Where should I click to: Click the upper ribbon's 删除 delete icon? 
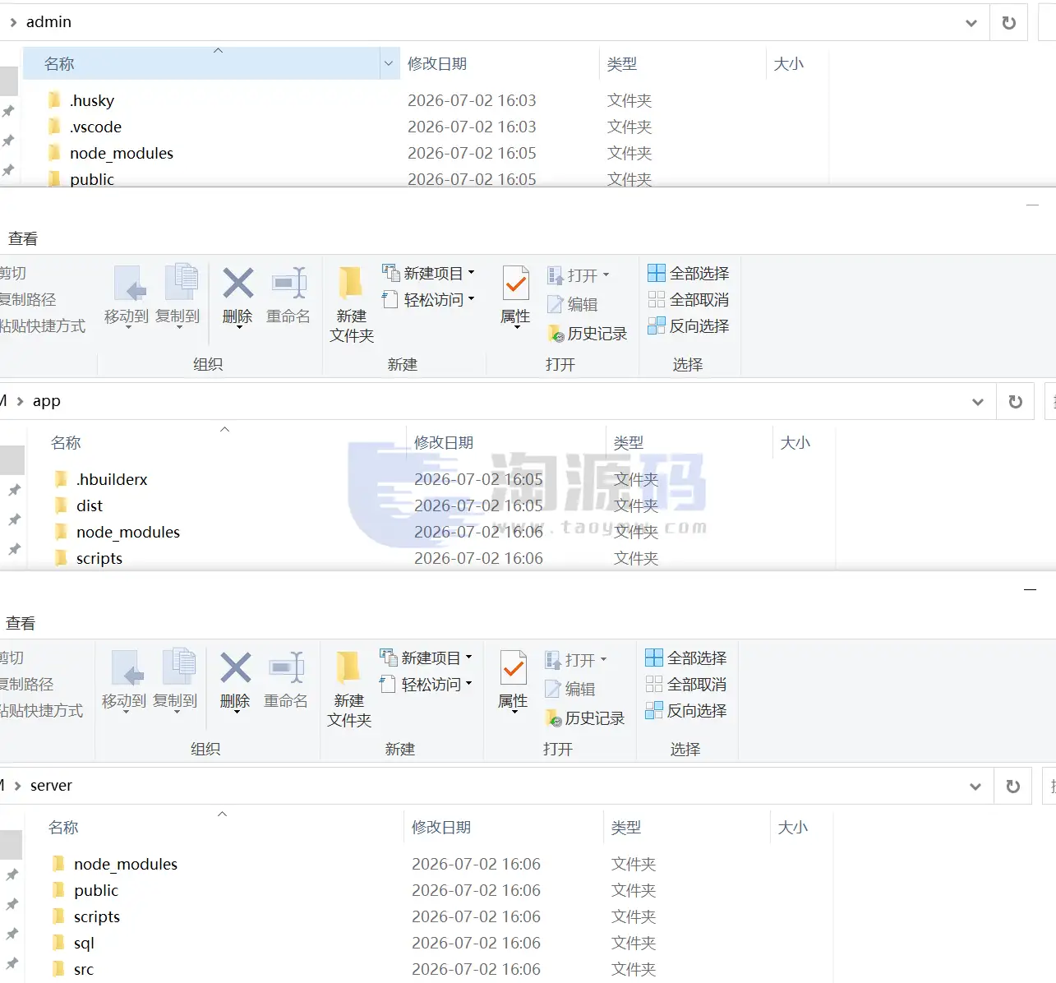237,284
